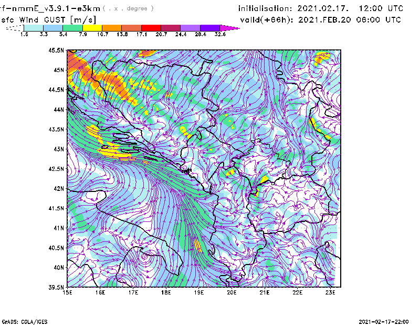The image size is (420, 325).
Task: Click the model name v3.9.1-e3km text
Action: pyautogui.click(x=50, y=8)
